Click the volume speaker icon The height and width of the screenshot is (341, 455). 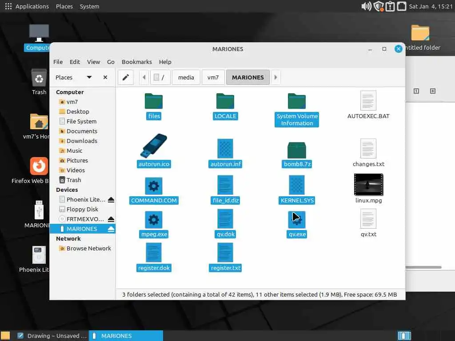click(366, 6)
